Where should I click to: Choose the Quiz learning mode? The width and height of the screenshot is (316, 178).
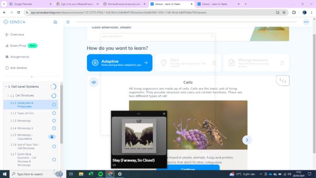point(188,63)
